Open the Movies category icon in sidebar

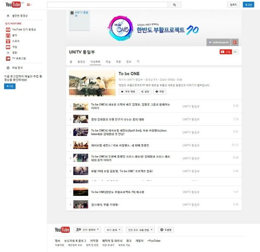[8, 52]
